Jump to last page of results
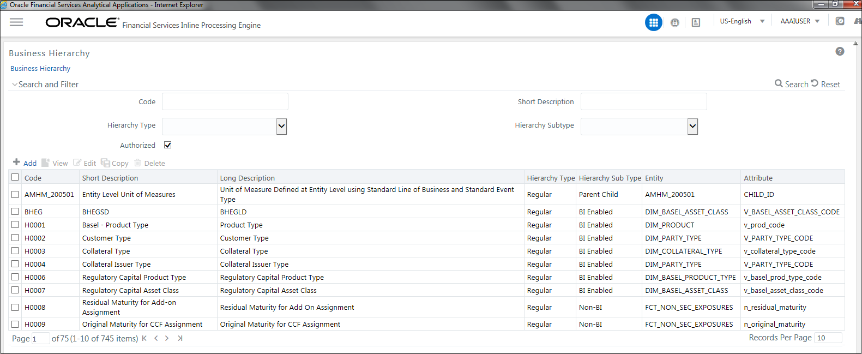This screenshot has width=862, height=354. tap(180, 338)
